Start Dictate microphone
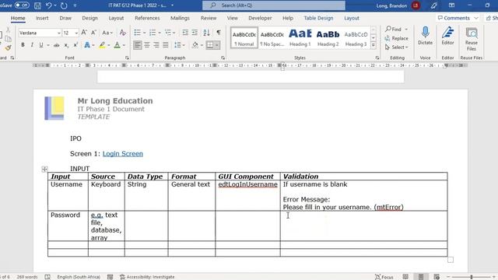The width and height of the screenshot is (498, 280). 426,36
